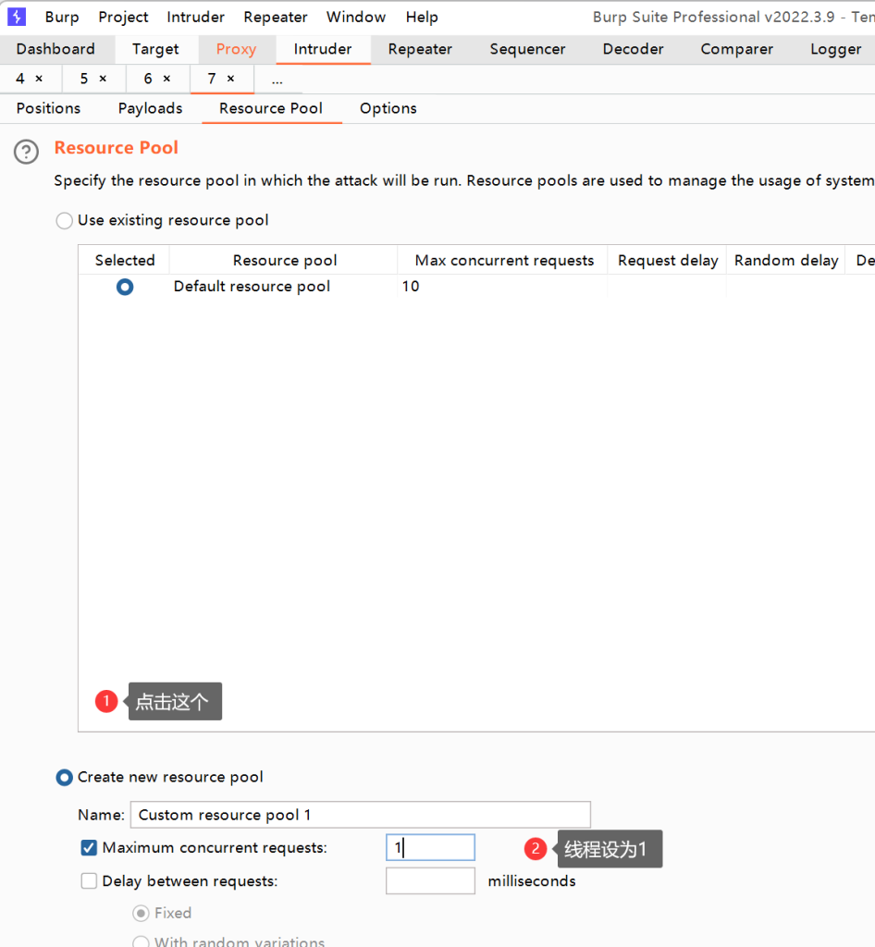Click the Maximum concurrent requests input field
875x947 pixels.
coord(430,847)
